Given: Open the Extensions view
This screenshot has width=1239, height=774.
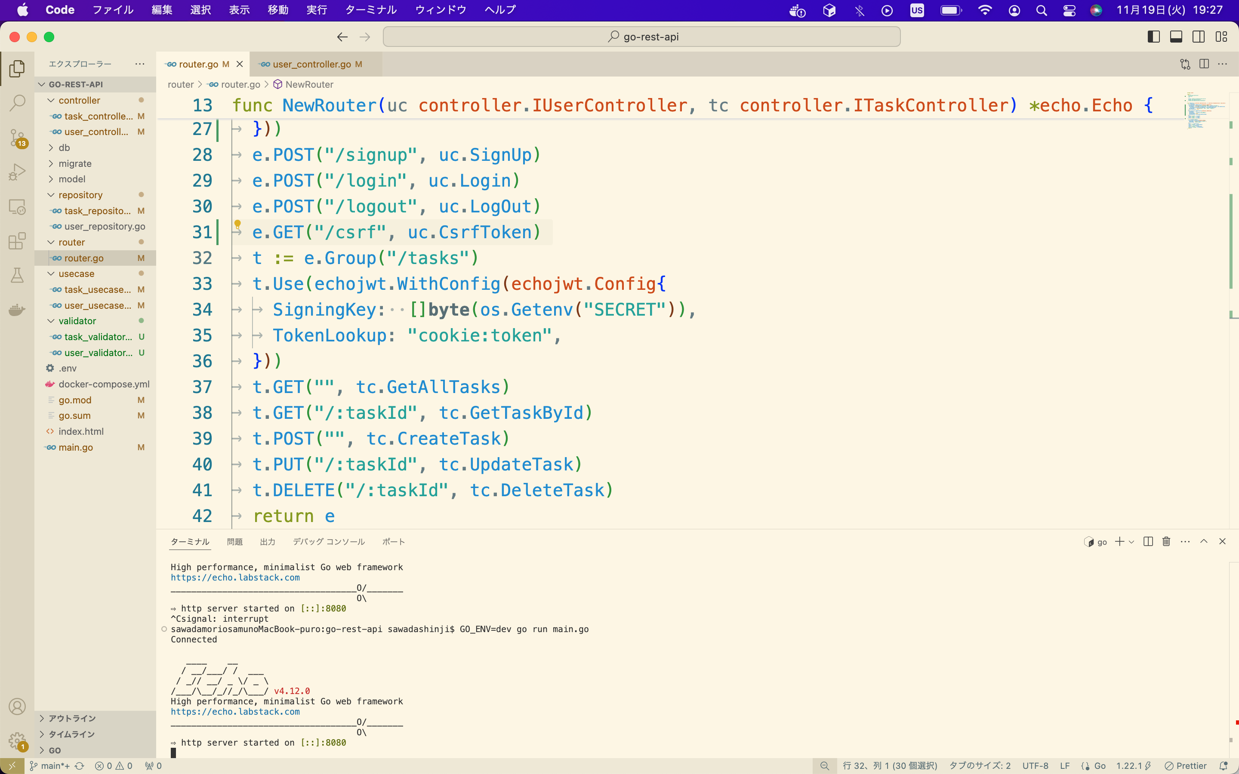Looking at the screenshot, I should pos(17,241).
